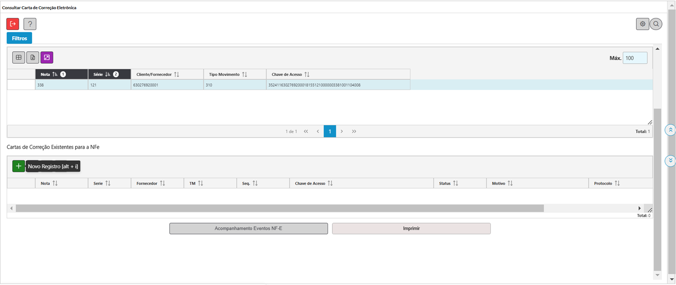Image resolution: width=676 pixels, height=285 pixels.
Task: Export upper table with the Excel file icon
Action: [x=32, y=58]
